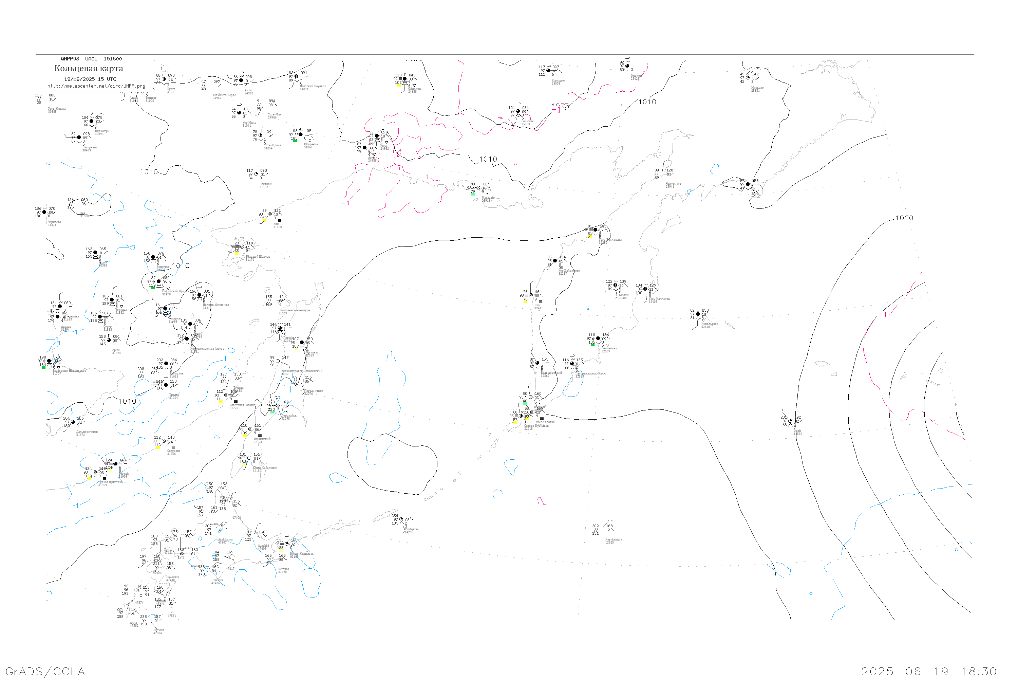Click the Ключи station half-filled circle
The height and width of the screenshot is (679, 1018).
coord(616,286)
